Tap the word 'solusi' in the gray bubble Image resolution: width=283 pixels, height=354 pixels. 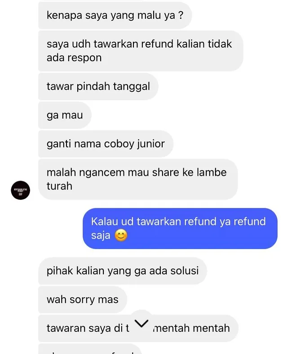[184, 271]
